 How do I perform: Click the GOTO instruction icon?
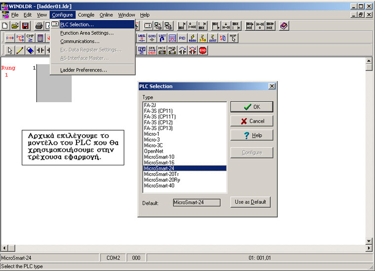point(152,38)
